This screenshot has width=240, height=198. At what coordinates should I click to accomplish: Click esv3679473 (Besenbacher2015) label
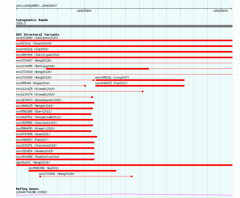[x=39, y=100]
